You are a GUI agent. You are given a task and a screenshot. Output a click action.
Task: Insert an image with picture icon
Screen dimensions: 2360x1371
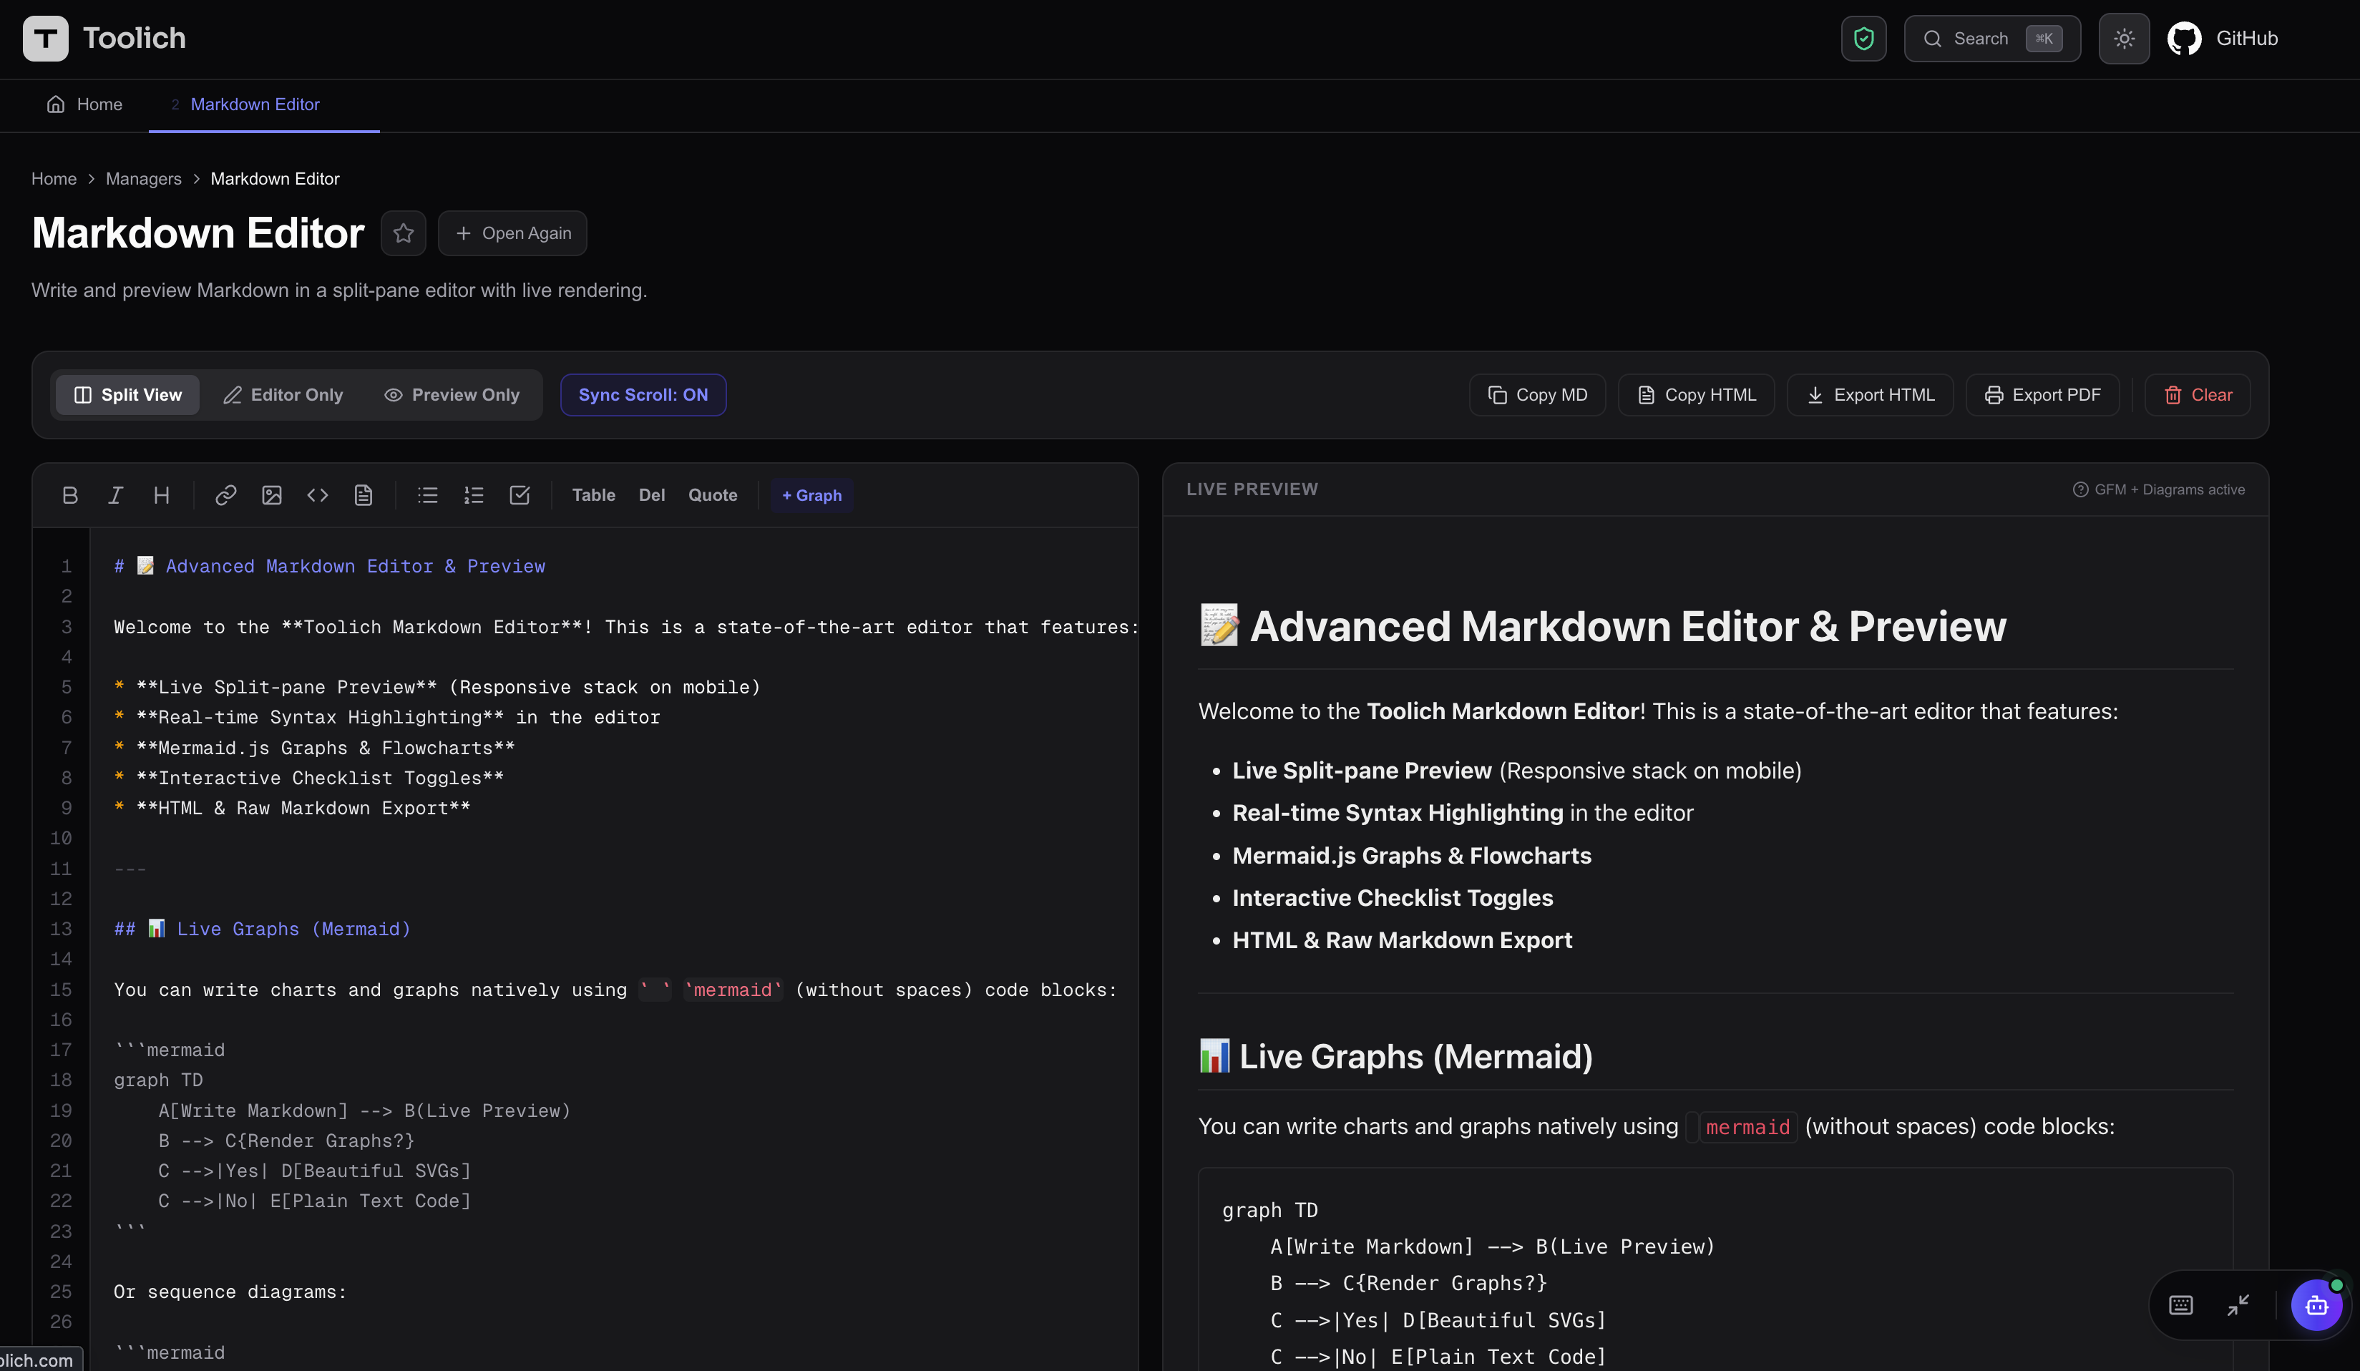click(272, 495)
